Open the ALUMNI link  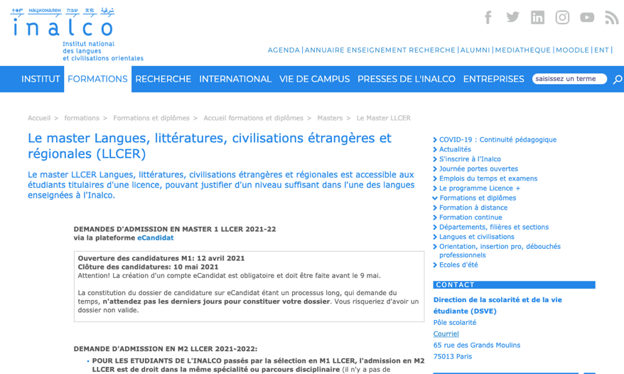(475, 50)
